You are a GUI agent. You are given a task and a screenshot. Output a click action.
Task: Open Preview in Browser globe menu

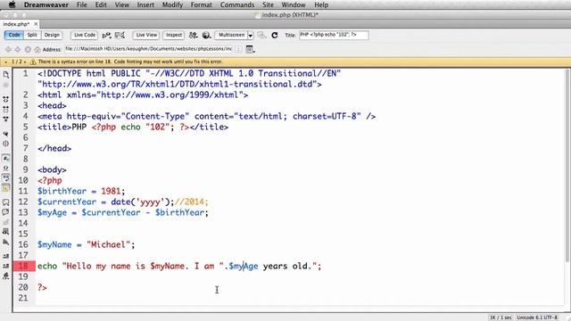pos(206,36)
